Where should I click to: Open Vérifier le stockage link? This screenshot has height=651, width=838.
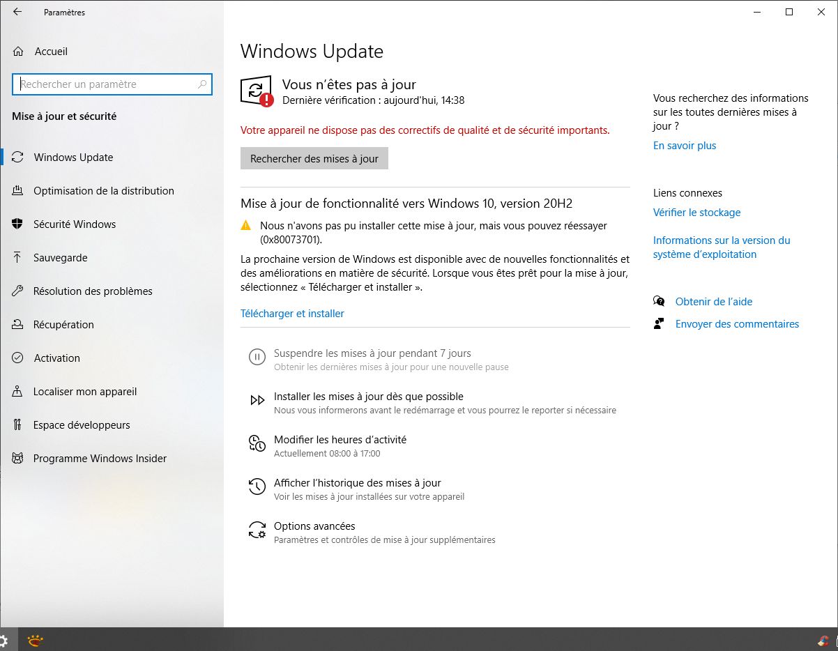696,213
